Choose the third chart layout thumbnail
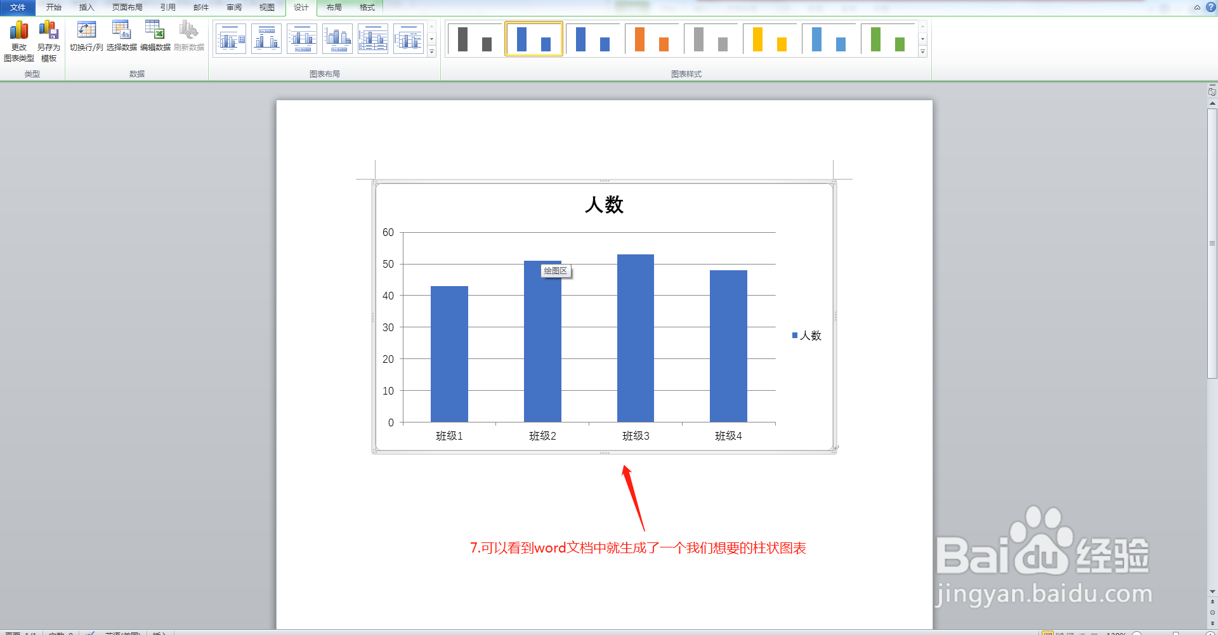 coord(302,39)
